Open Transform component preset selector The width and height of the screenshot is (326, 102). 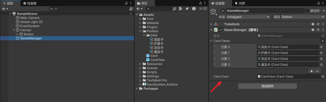click(x=318, y=24)
